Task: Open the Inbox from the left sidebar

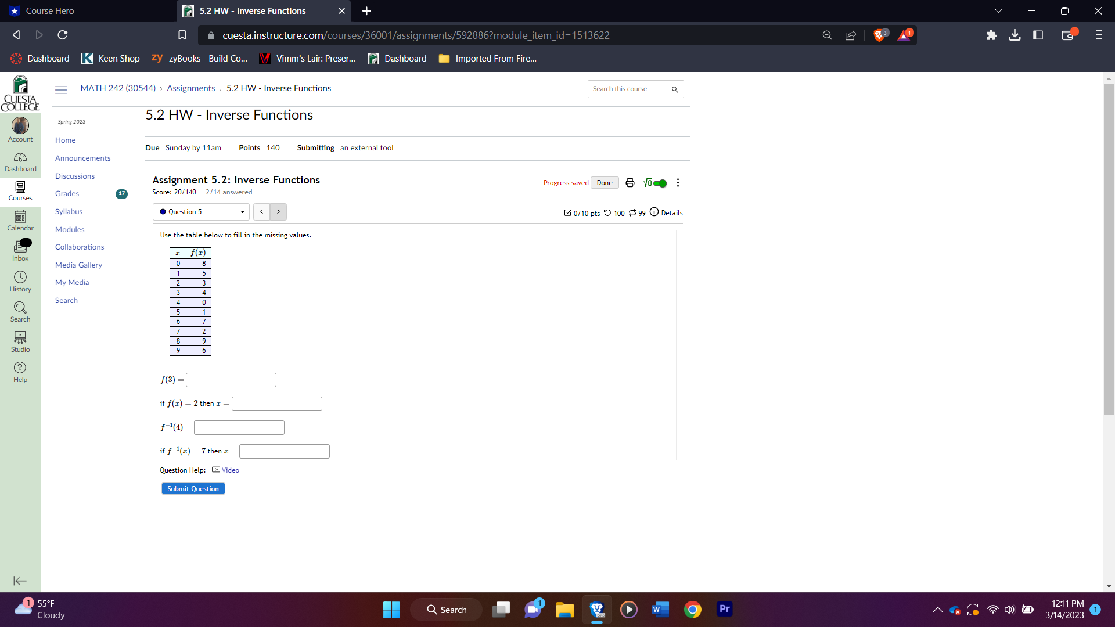Action: coord(20,250)
